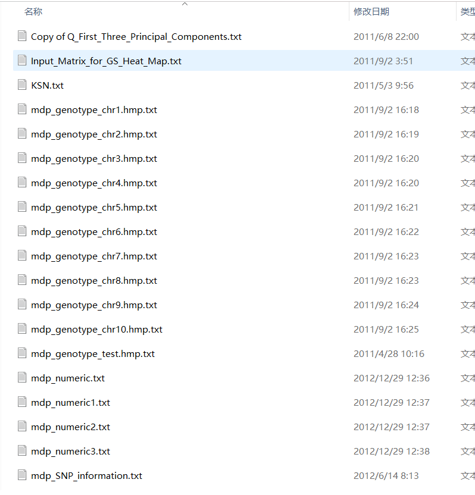The image size is (475, 495).
Task: Click the icon for mdp_genotype_chr9.hmp.txt
Action: pos(22,304)
